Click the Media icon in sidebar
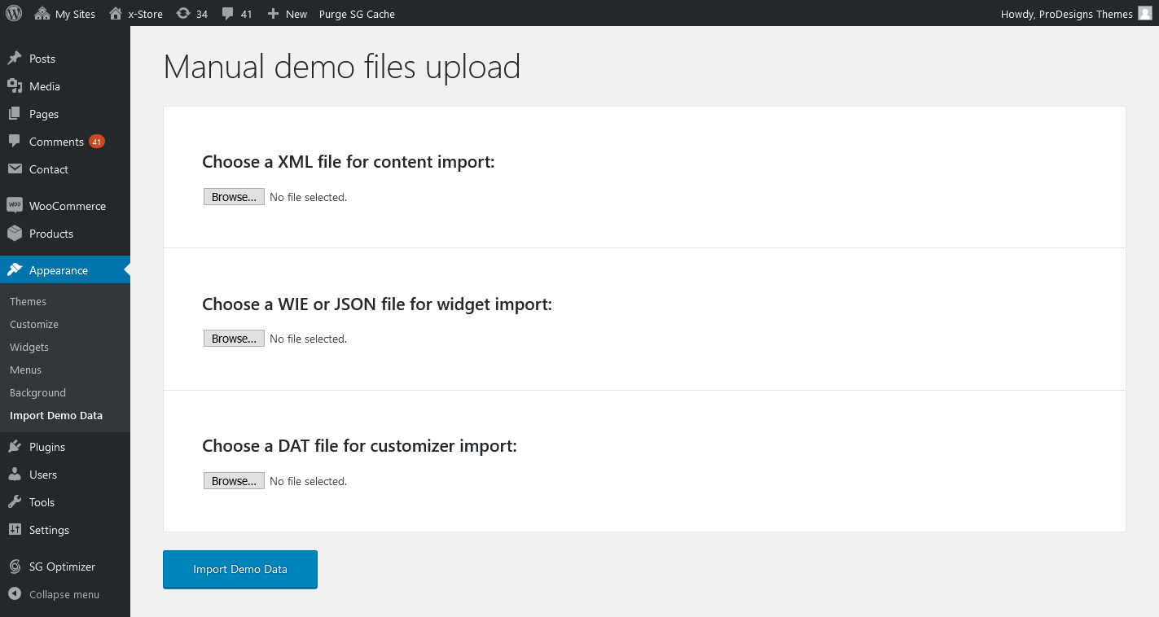This screenshot has width=1159, height=617. (x=15, y=86)
